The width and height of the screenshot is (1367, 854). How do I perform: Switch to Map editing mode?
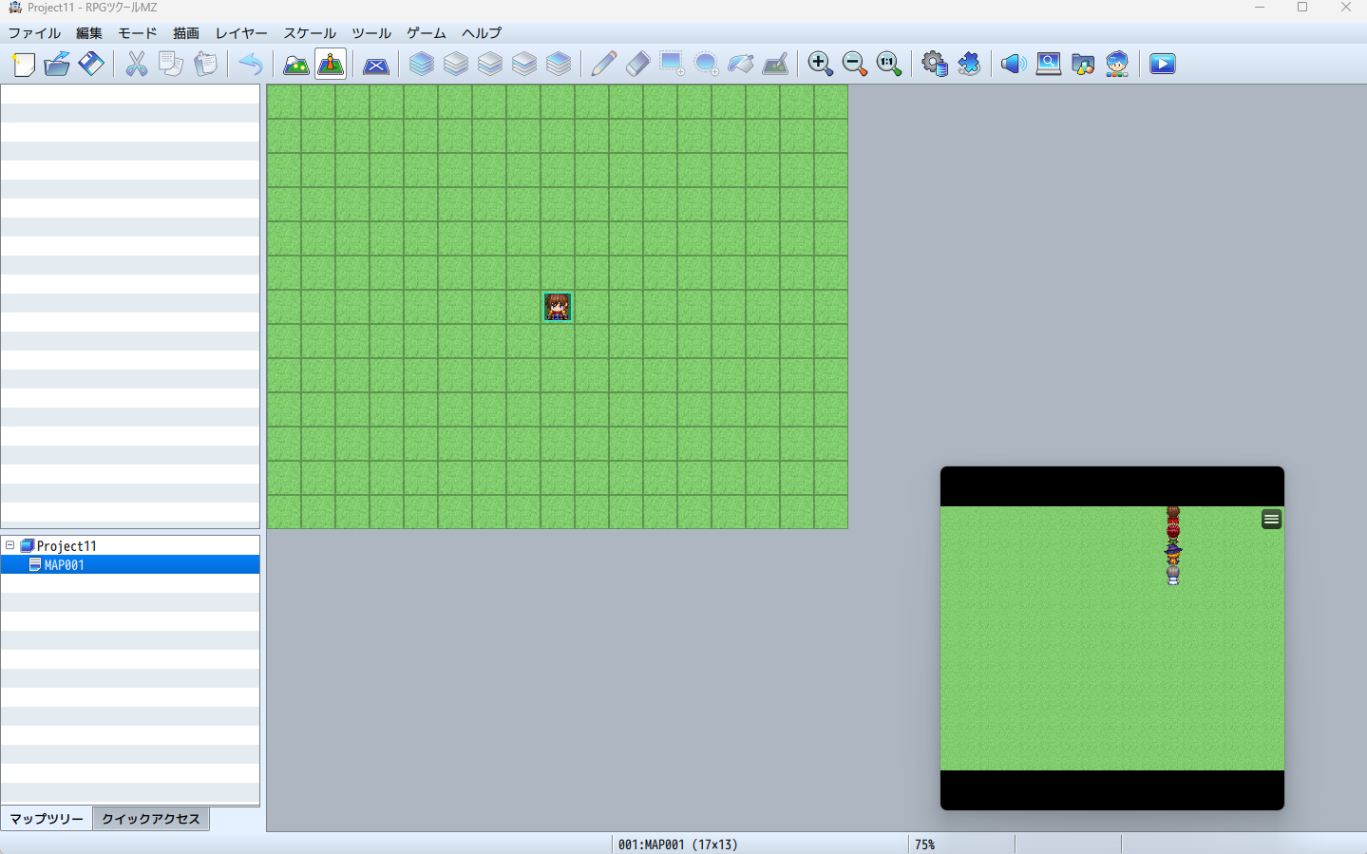coord(296,64)
